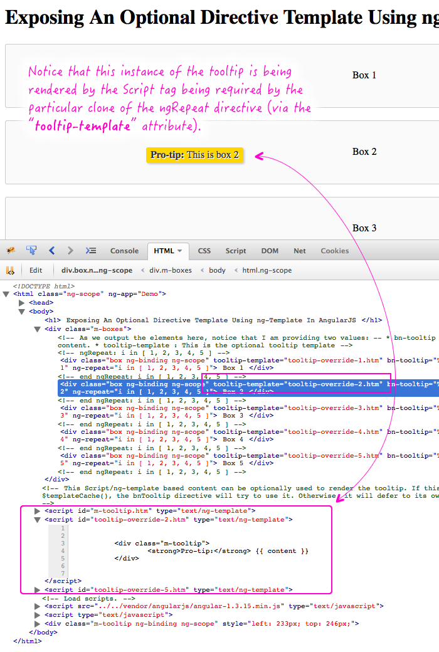The height and width of the screenshot is (652, 439).
Task: Select div.m-boxes in the breadcrumb path
Action: point(169,270)
